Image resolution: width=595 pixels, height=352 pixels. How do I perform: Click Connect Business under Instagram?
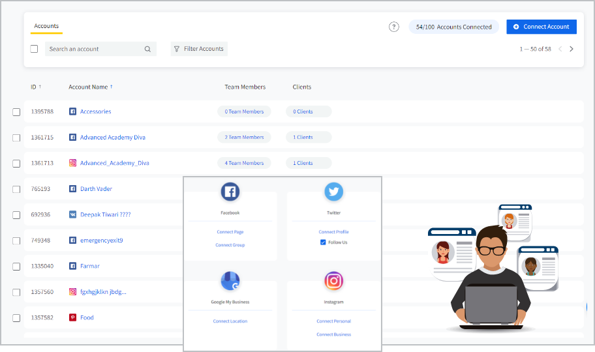point(334,334)
